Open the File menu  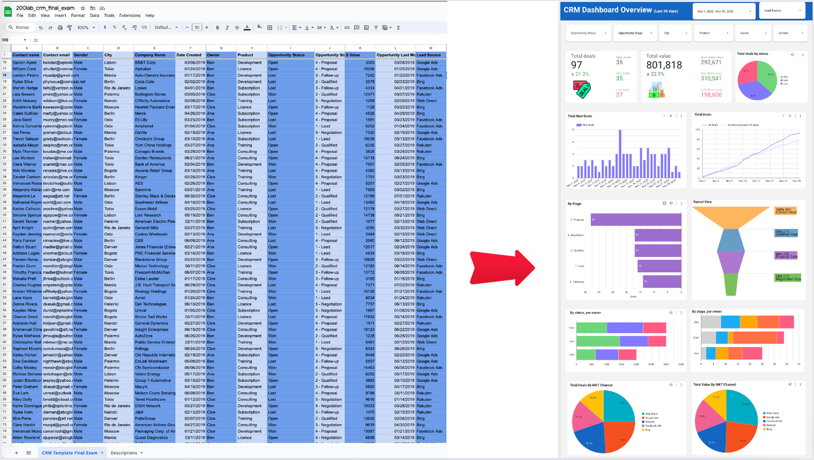coord(20,16)
